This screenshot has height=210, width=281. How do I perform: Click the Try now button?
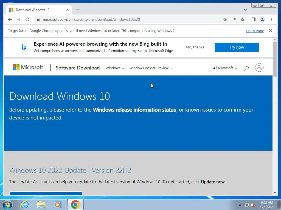[x=237, y=47]
